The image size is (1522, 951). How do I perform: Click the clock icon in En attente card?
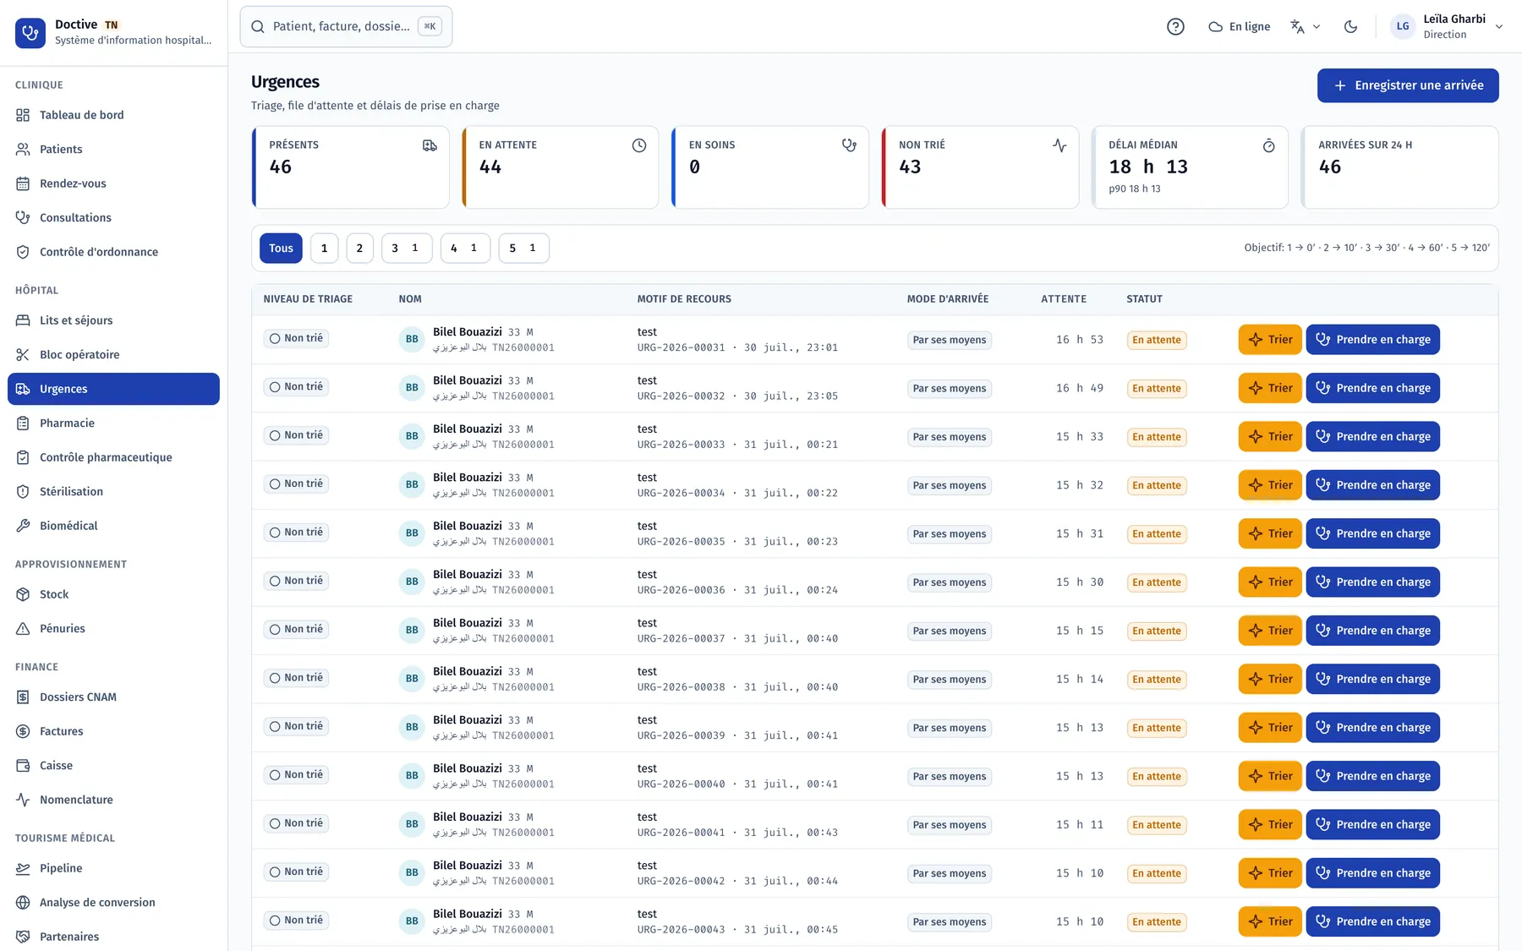(x=639, y=145)
